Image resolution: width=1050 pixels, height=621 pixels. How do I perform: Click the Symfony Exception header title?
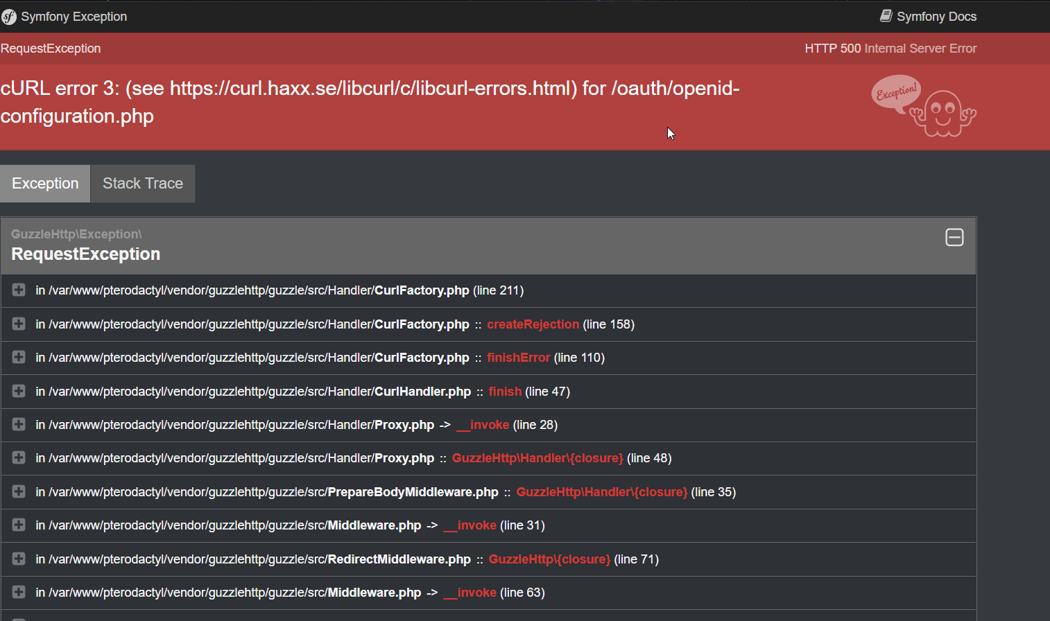(x=74, y=17)
